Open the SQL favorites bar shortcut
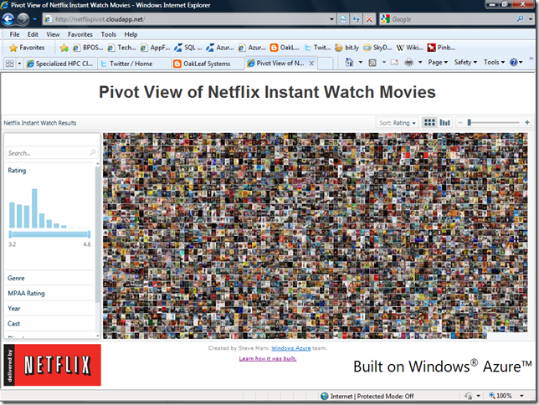 click(187, 48)
